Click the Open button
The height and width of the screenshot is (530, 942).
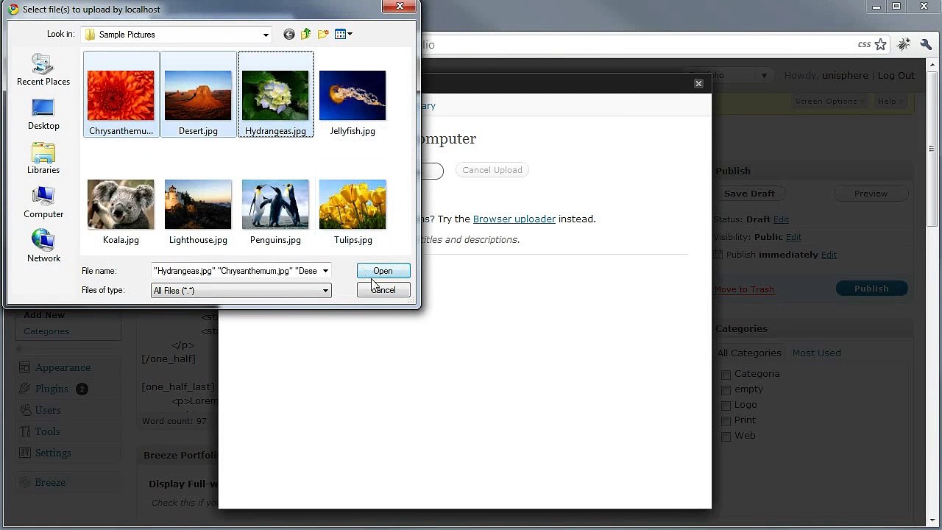pos(383,271)
